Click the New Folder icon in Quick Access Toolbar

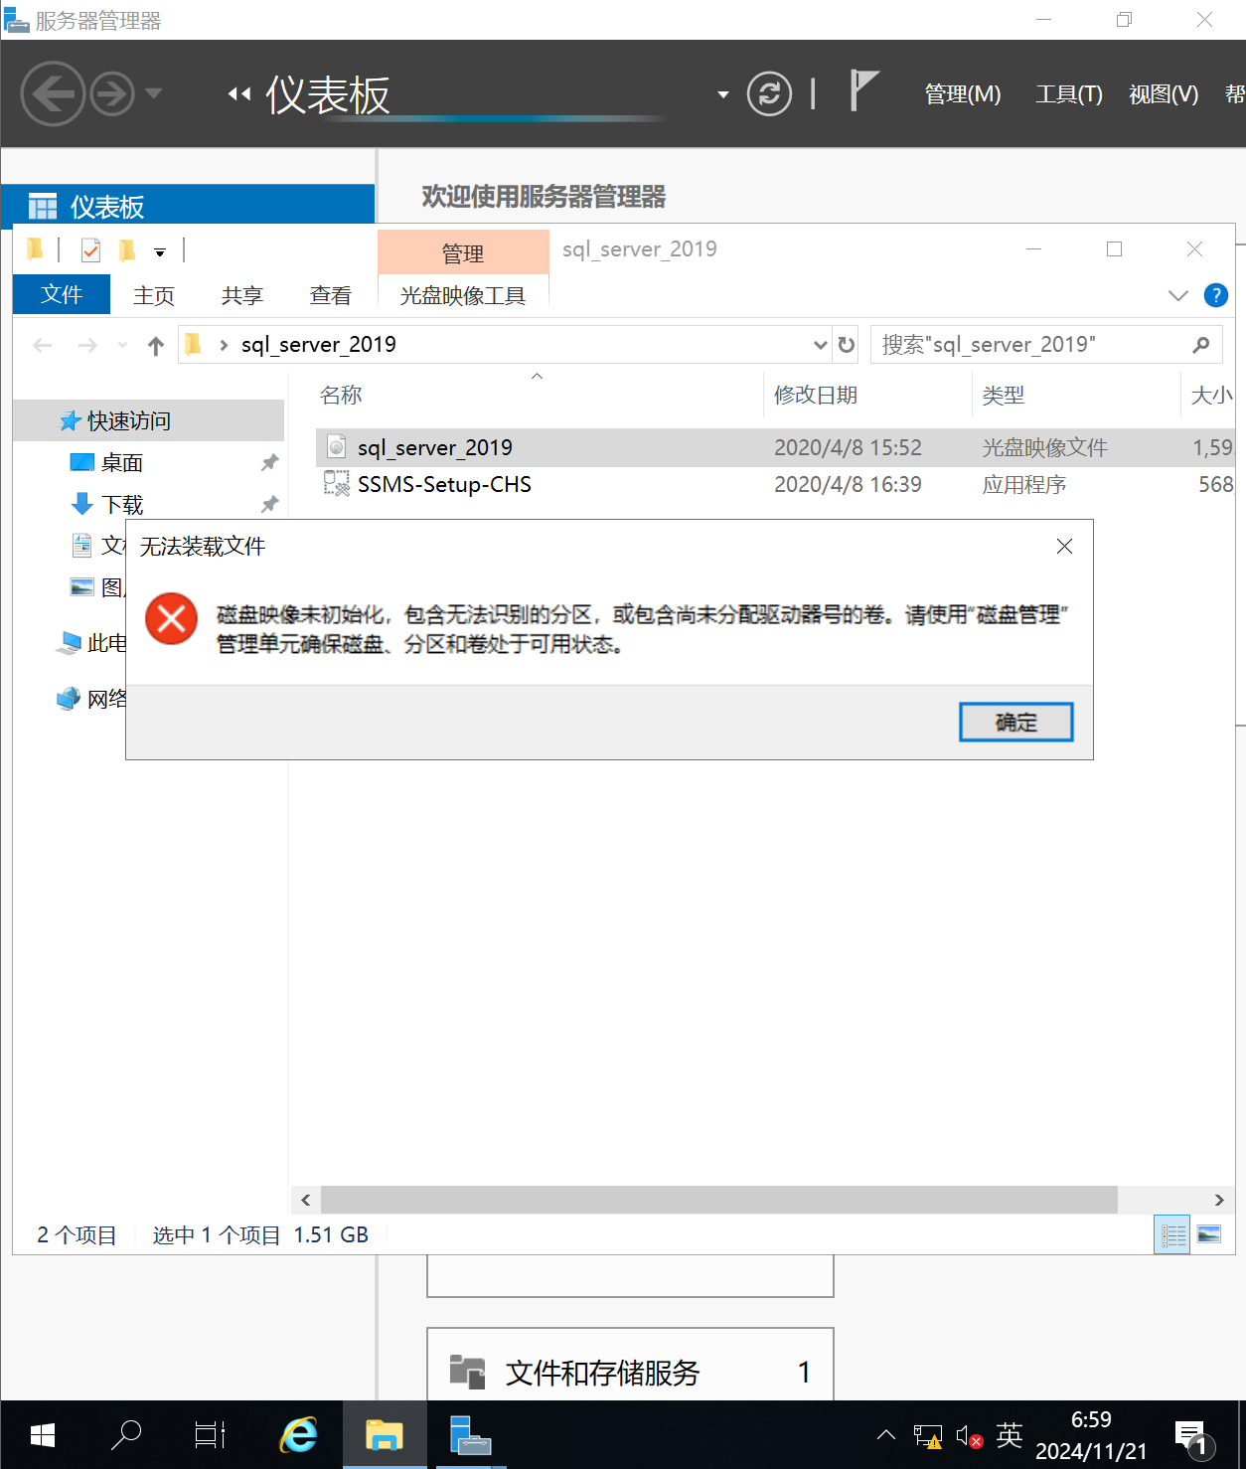[x=127, y=250]
